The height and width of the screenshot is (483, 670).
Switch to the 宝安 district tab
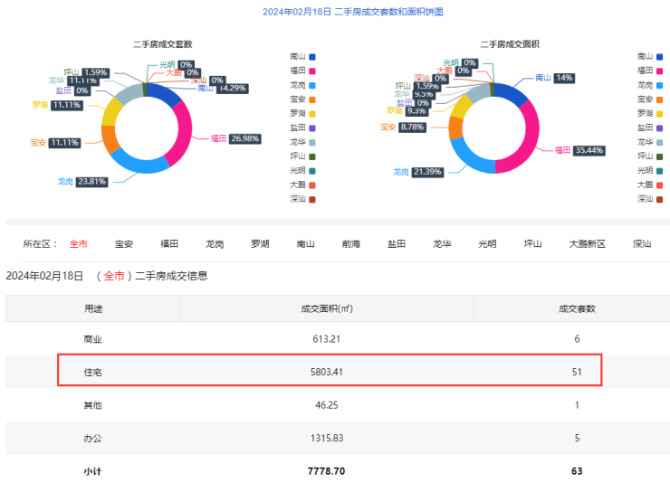[124, 244]
